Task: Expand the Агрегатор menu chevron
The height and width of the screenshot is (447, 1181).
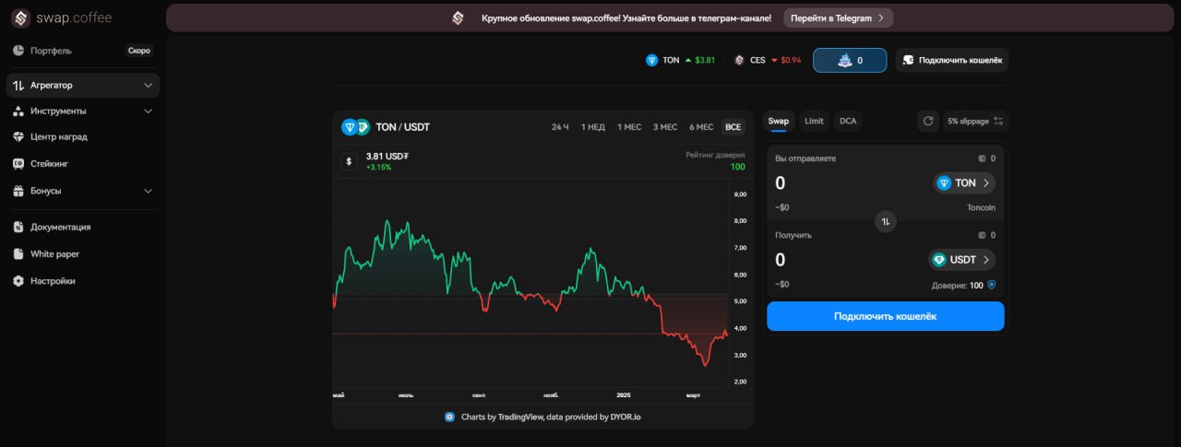Action: click(x=149, y=86)
